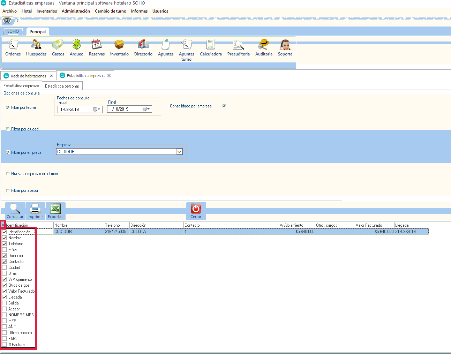Open the Informes menu
This screenshot has width=451, height=354.
point(139,11)
